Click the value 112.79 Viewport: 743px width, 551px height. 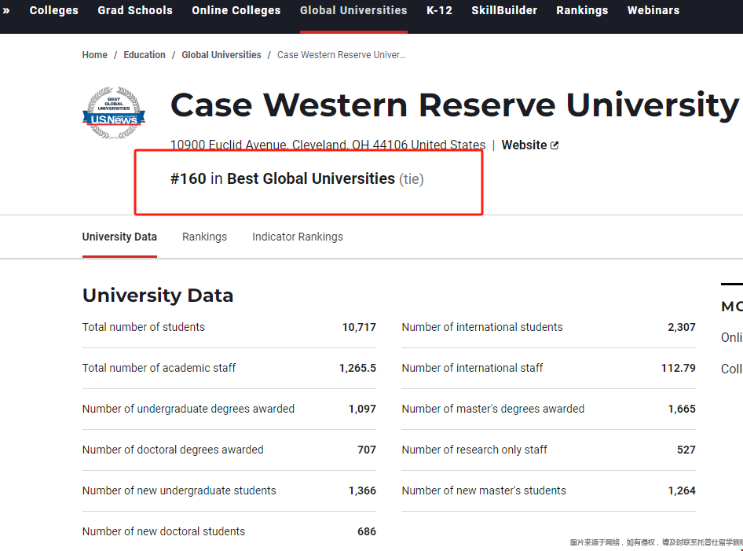(x=679, y=368)
